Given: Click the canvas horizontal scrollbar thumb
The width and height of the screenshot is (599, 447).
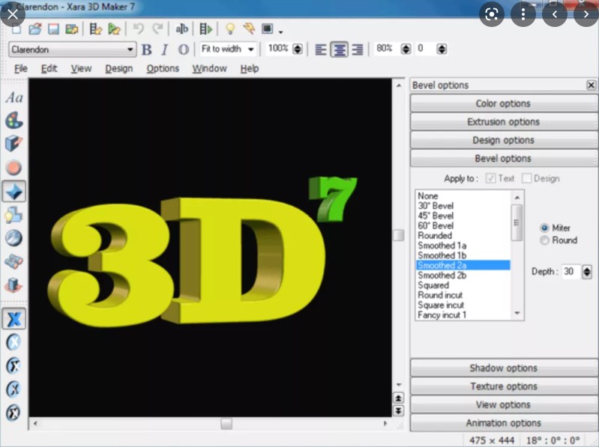Looking at the screenshot, I should coord(226,423).
